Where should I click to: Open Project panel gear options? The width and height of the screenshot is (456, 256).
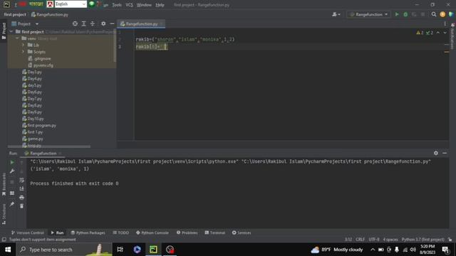coord(103,23)
